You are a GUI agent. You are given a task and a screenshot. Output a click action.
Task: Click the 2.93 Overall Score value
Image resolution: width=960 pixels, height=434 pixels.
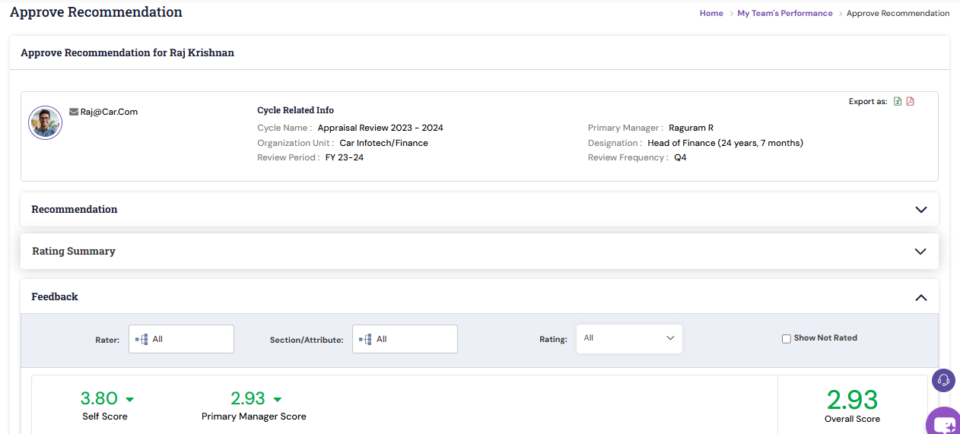[852, 399]
